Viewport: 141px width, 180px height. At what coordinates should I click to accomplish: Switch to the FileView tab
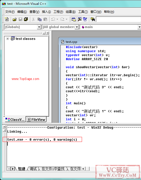36,119
